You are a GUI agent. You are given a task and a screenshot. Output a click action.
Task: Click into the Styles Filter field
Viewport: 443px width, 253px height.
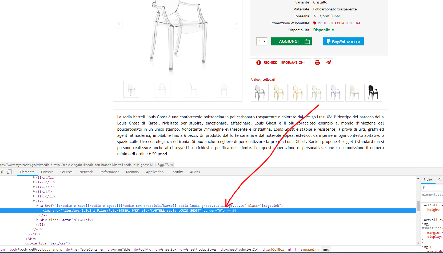tap(432, 188)
